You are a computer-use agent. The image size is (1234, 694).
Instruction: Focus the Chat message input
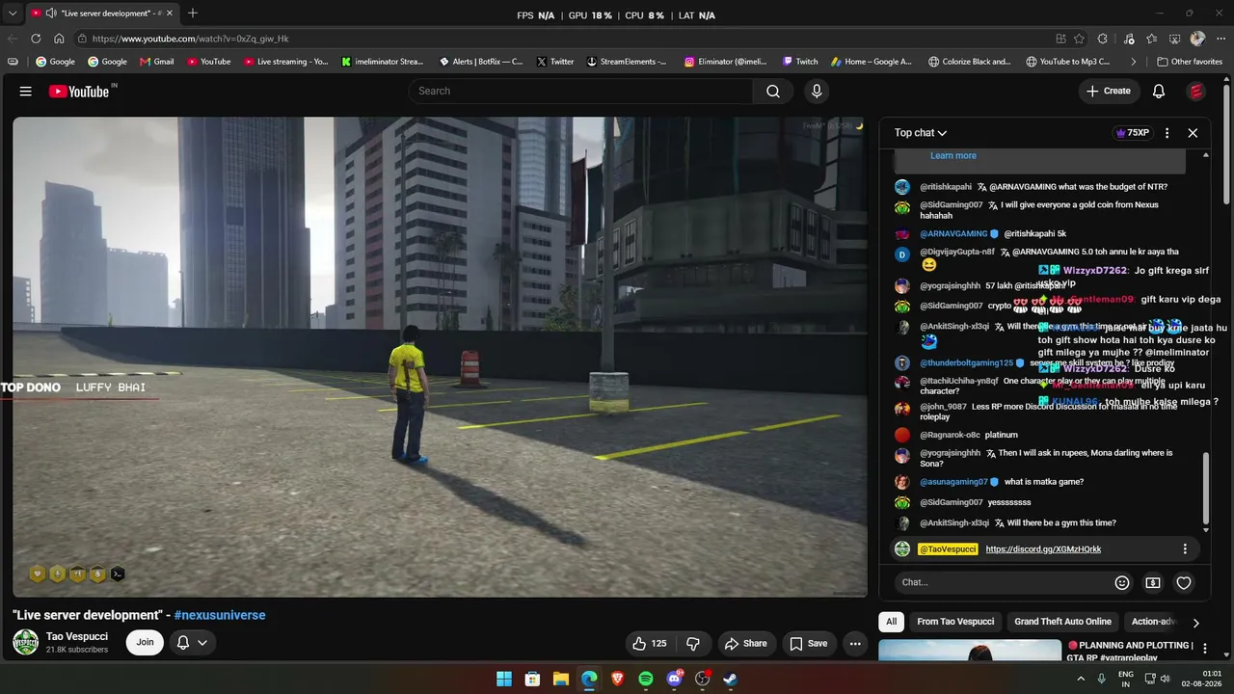[x=1001, y=582]
